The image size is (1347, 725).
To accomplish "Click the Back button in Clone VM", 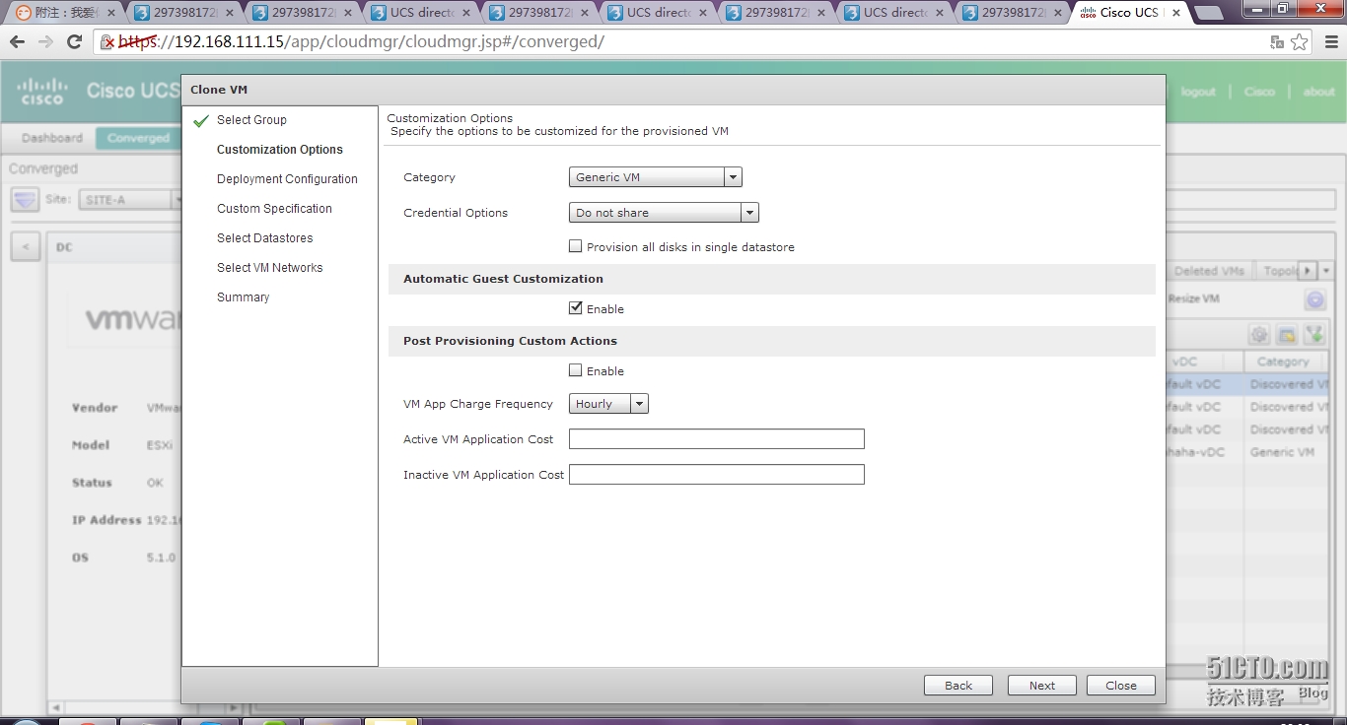I will [958, 686].
